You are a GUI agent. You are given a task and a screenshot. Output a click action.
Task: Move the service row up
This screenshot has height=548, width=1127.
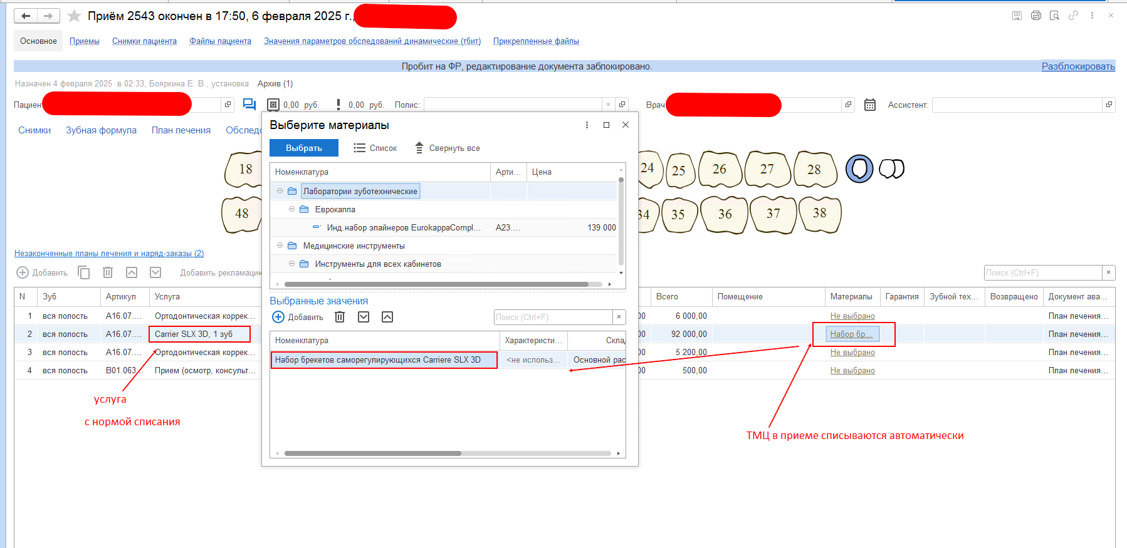(132, 272)
